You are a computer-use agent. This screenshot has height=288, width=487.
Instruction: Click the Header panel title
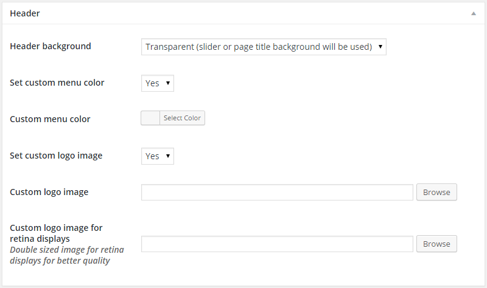pos(25,13)
